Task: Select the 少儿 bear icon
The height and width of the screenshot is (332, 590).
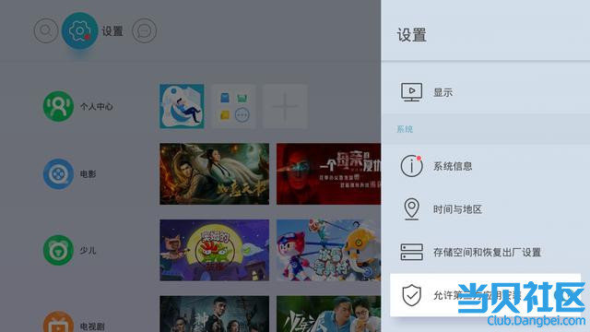Action: click(x=58, y=250)
